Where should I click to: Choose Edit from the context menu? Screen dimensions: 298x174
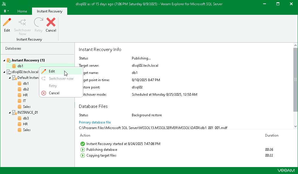click(52, 71)
